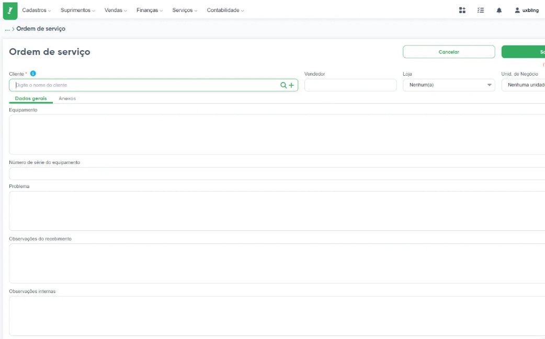545x339 pixels.
Task: Open the Loja dropdown
Action: coord(449,85)
